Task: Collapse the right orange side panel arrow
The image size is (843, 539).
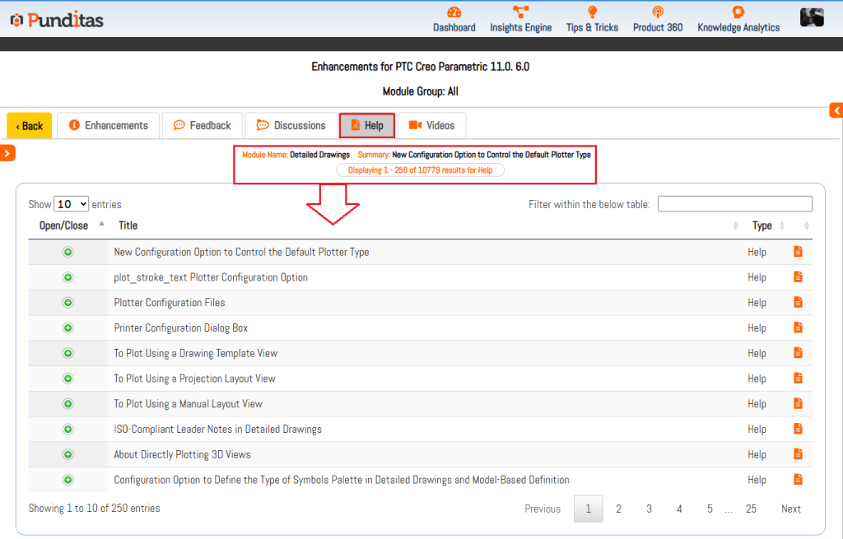Action: coord(836,110)
